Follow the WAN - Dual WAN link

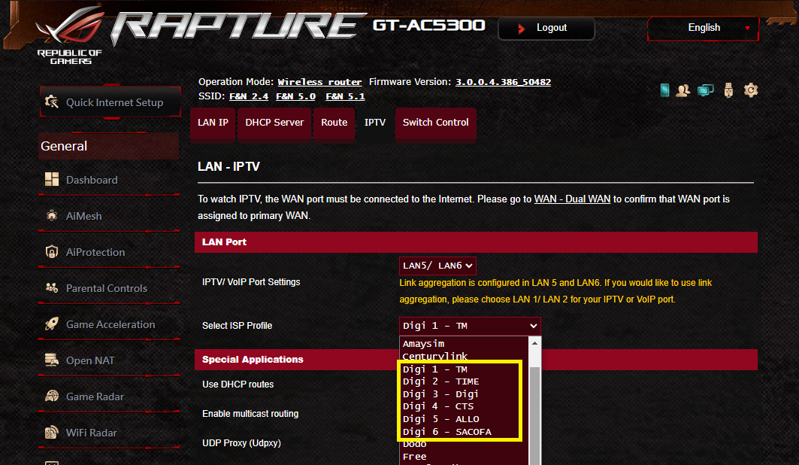[572, 199]
